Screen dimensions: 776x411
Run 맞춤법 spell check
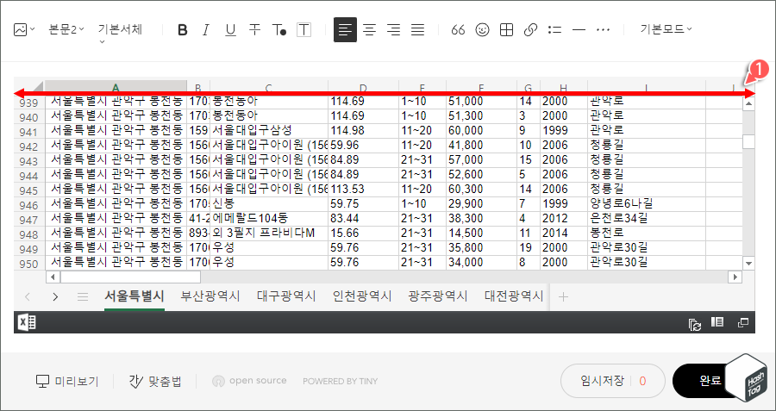(155, 382)
